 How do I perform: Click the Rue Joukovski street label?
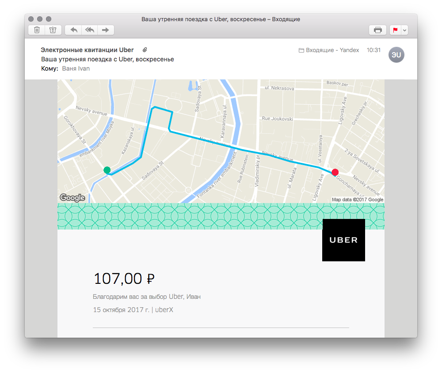tap(278, 118)
